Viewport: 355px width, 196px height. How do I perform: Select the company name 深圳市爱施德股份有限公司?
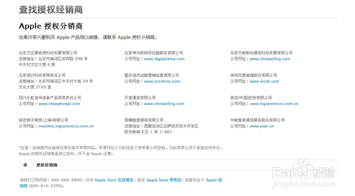click(253, 75)
